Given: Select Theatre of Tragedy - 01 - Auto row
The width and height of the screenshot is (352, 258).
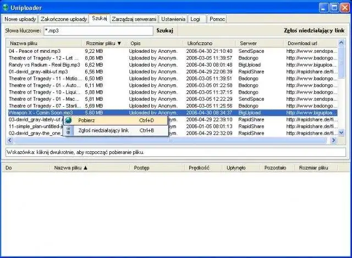Looking at the screenshot, I should [x=173, y=85].
